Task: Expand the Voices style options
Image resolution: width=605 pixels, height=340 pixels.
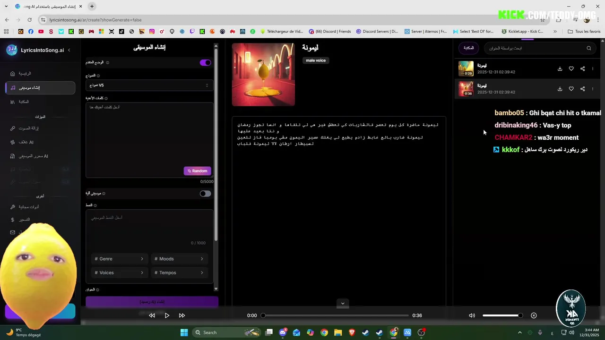Action: [x=120, y=272]
